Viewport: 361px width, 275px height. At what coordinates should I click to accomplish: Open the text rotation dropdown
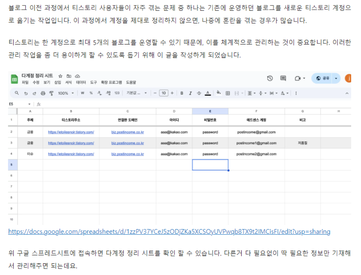coord(285,93)
